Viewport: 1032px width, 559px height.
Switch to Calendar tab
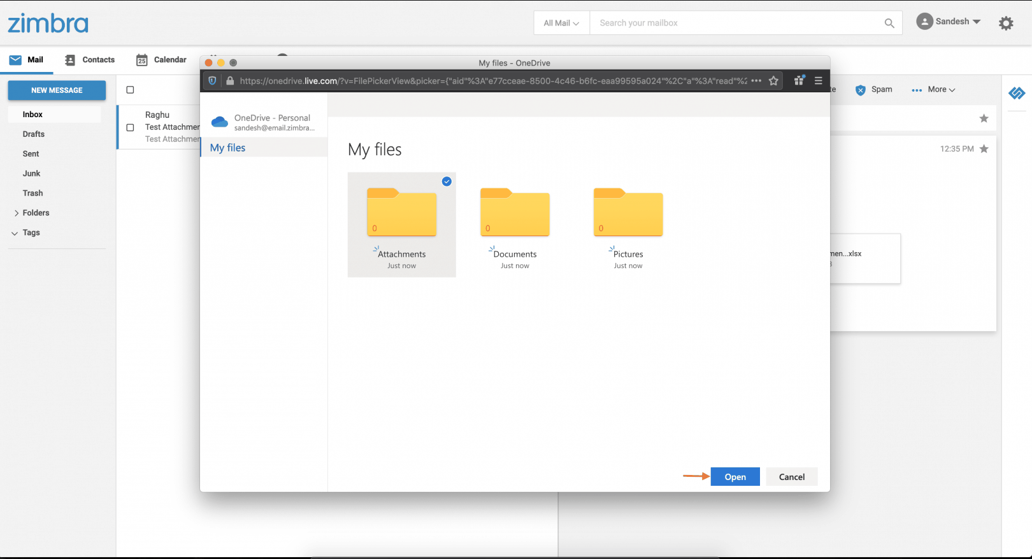tap(161, 60)
